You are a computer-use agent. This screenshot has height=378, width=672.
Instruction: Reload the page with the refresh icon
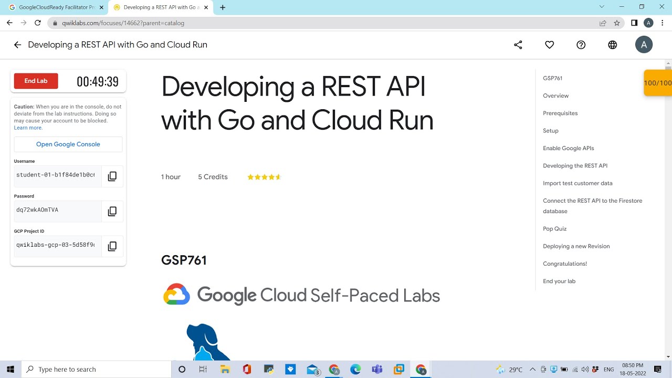(38, 23)
